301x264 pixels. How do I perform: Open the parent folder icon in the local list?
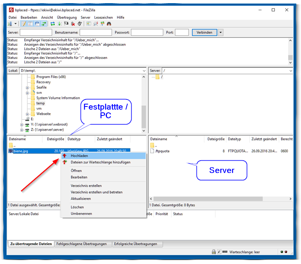11,145
